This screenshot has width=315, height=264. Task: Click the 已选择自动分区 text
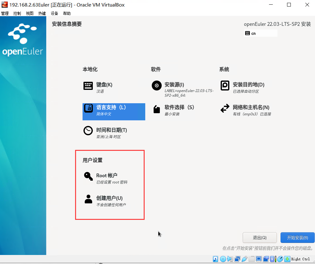tap(246, 91)
